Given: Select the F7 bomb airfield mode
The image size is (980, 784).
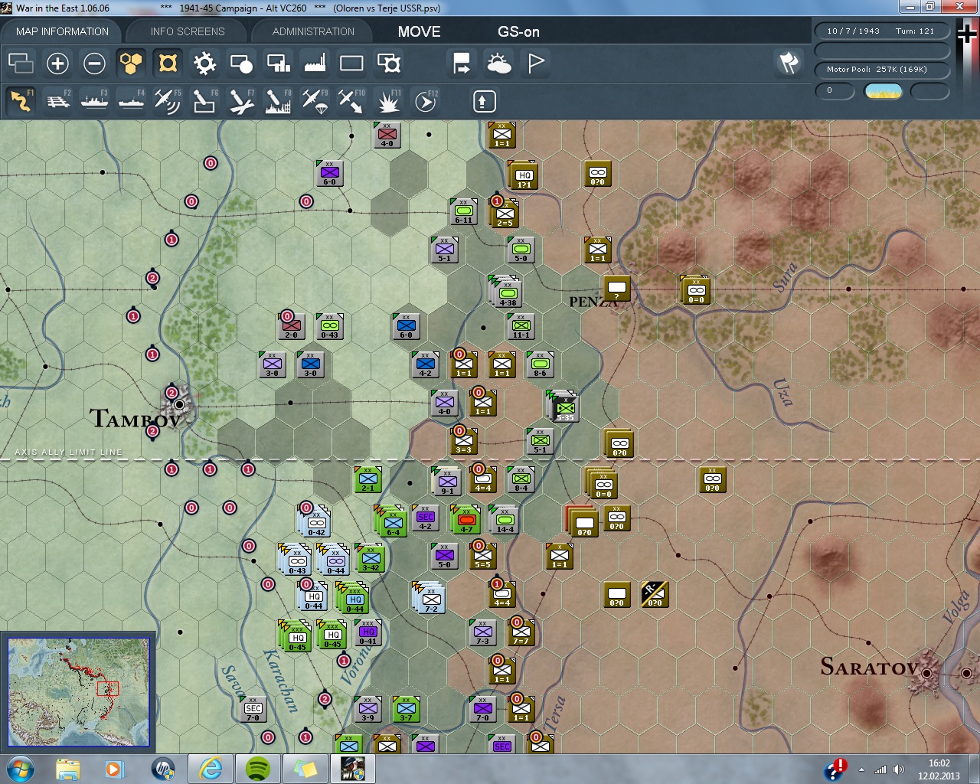Looking at the screenshot, I should (241, 101).
